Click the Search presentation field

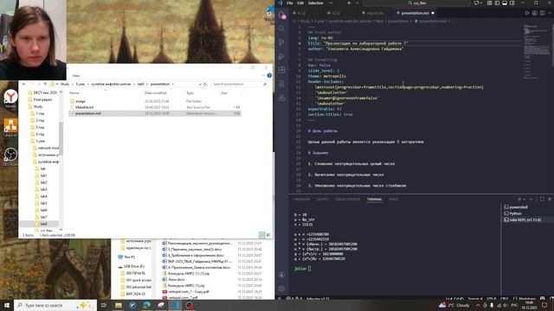(x=239, y=85)
